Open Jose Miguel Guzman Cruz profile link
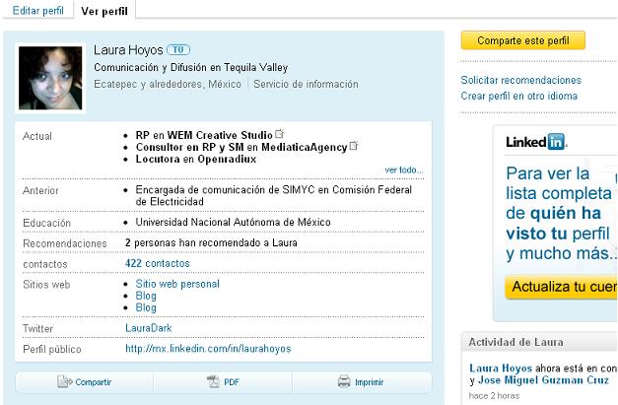The image size is (618, 405). pos(543,380)
